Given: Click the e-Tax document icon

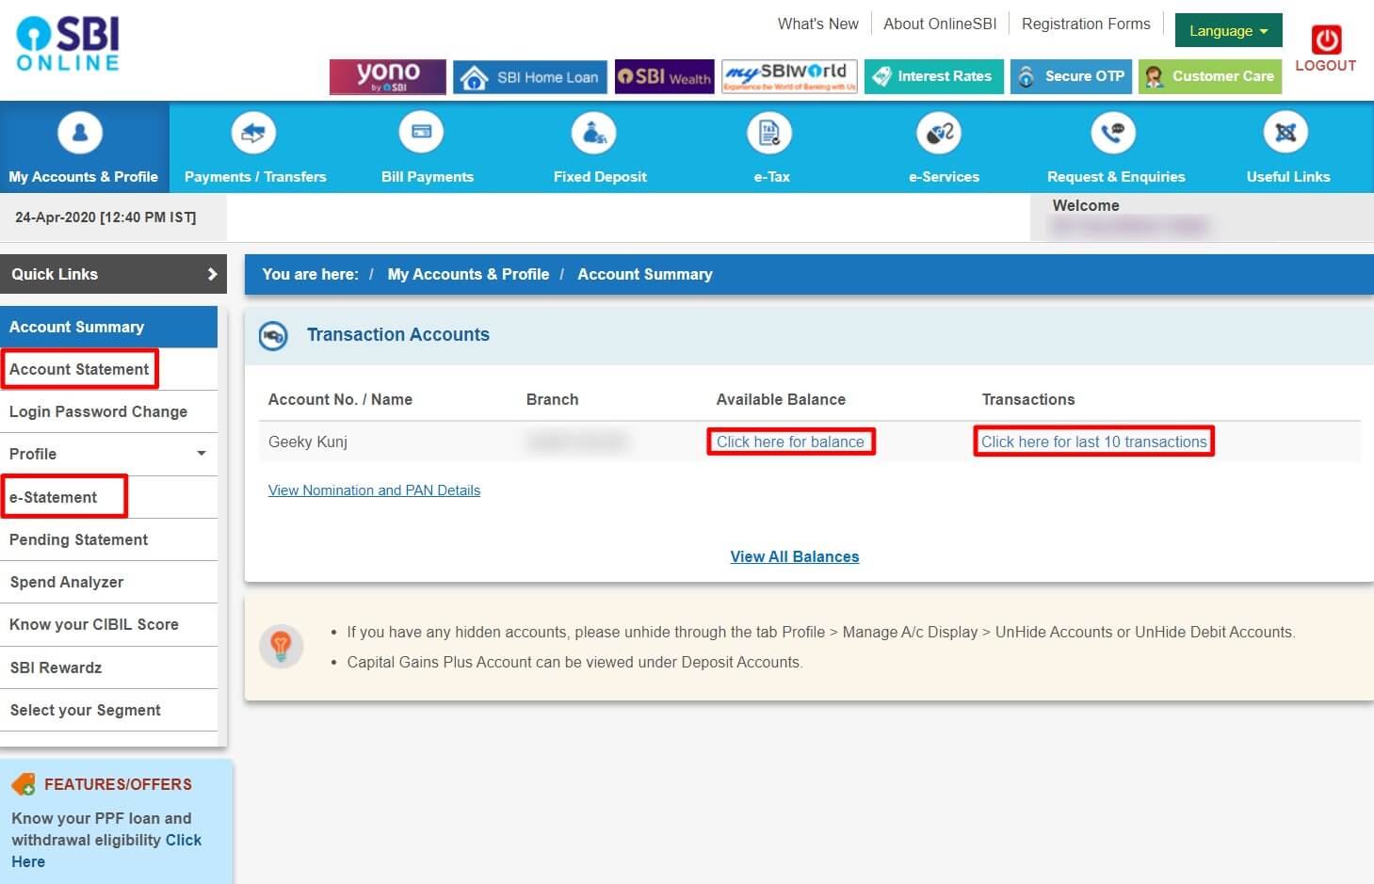Looking at the screenshot, I should 769,133.
